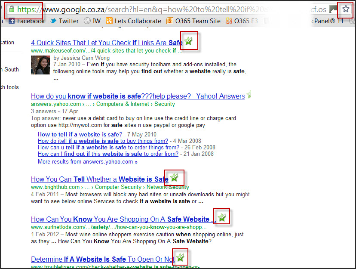This screenshot has height=269, width=356.
Task: Click safety badge next to troublefixers result
Action: tap(180, 257)
